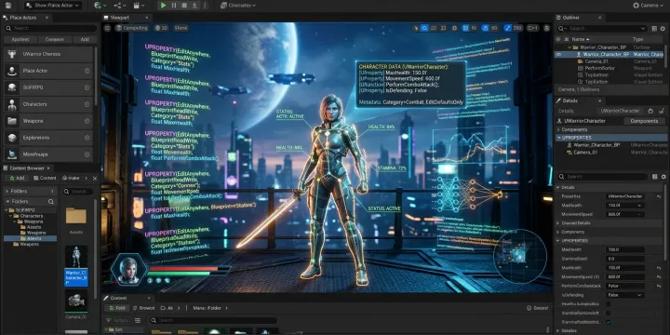Click the Add button in Place Actors

[85, 39]
